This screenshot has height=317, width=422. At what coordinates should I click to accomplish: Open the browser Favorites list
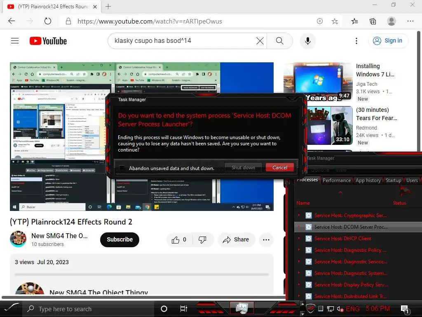[x=354, y=21]
